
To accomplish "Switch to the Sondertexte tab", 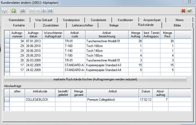I will 98,20.
